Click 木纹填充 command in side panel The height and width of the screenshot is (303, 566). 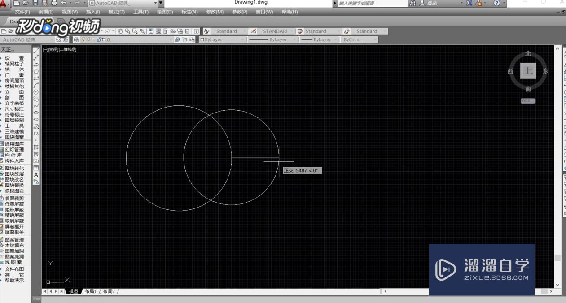(14, 246)
